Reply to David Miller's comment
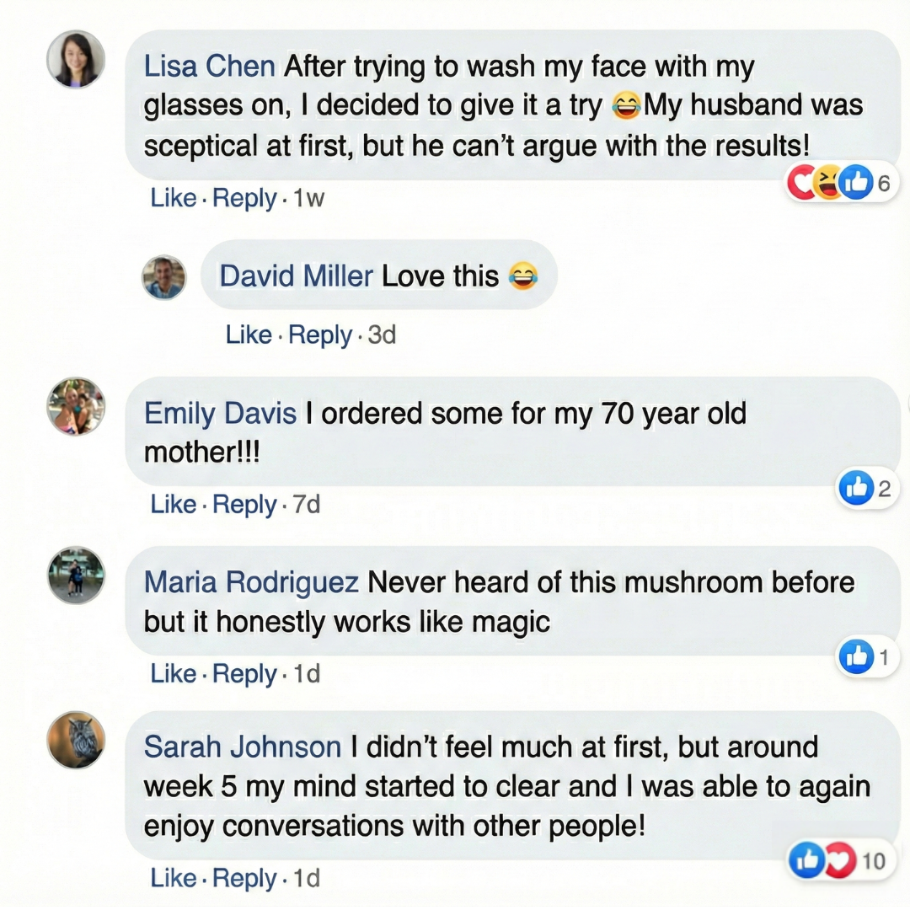Image resolution: width=910 pixels, height=910 pixels. (320, 335)
